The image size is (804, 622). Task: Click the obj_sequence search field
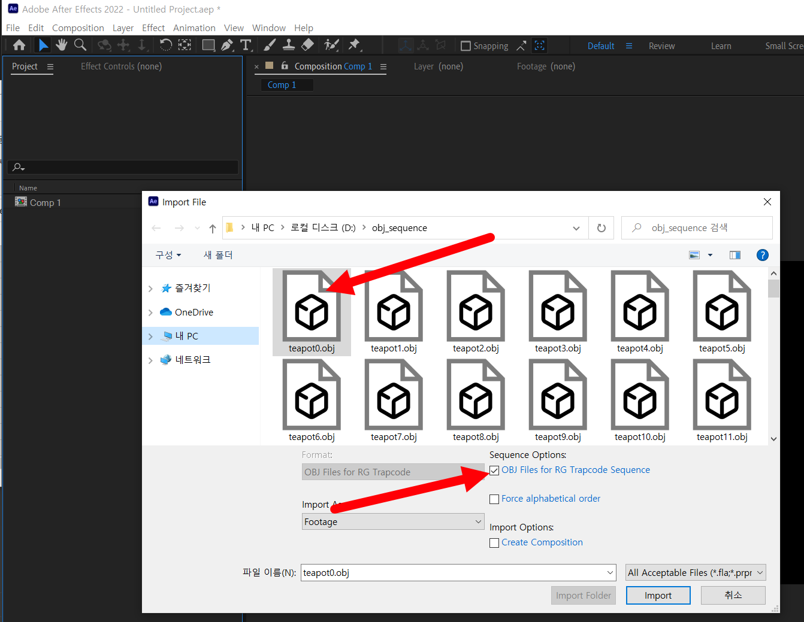[x=697, y=228]
